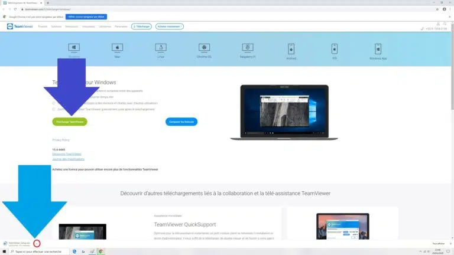Open the site search magnifier icon
This screenshot has height=255, width=454.
point(445,24)
